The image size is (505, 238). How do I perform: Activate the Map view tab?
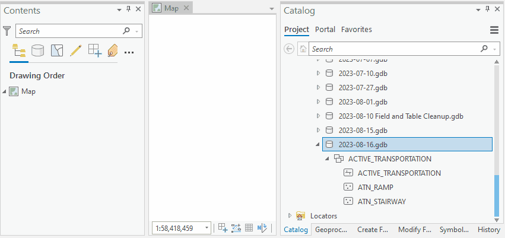coord(171,8)
